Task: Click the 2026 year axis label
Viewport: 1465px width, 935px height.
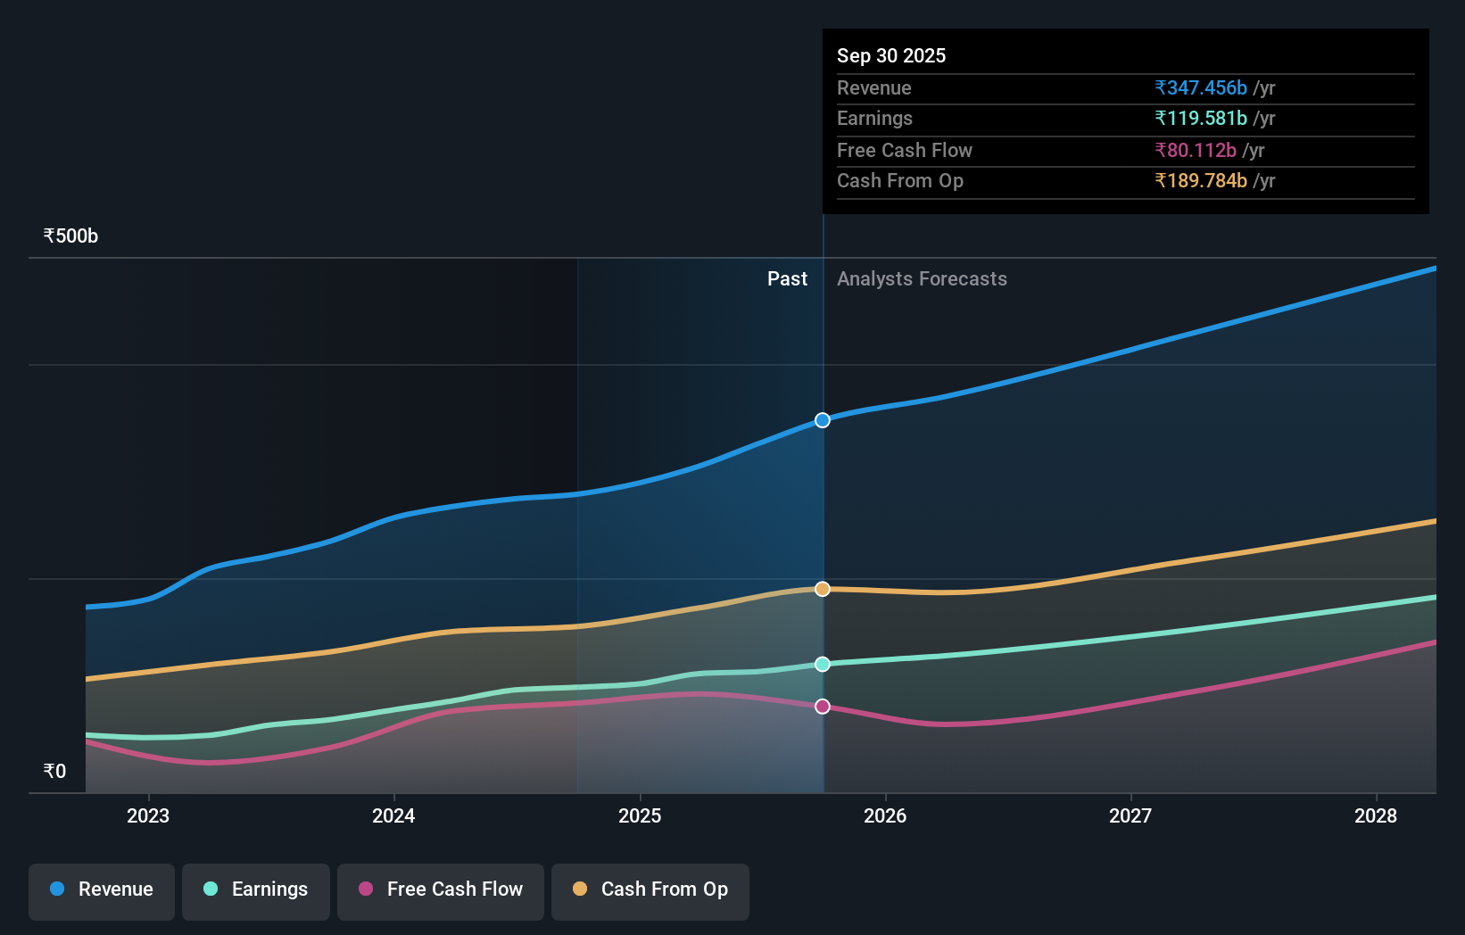Action: (x=884, y=815)
